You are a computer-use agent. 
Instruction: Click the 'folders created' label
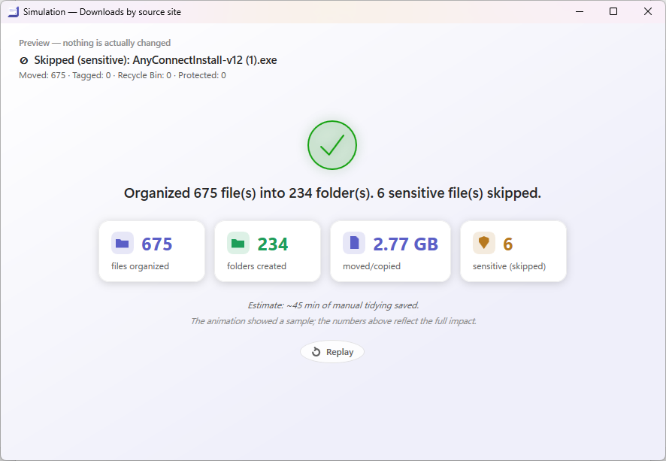pyautogui.click(x=256, y=266)
